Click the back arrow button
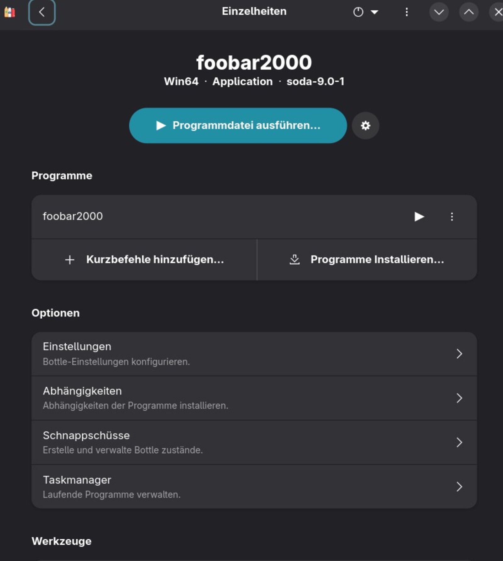 [42, 13]
